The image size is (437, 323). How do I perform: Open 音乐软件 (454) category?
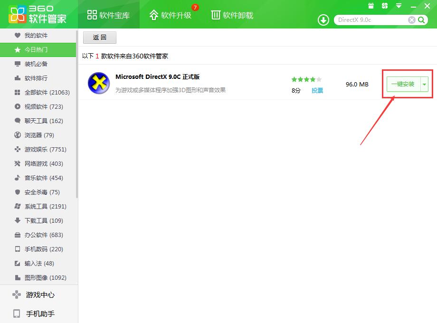[x=38, y=178]
